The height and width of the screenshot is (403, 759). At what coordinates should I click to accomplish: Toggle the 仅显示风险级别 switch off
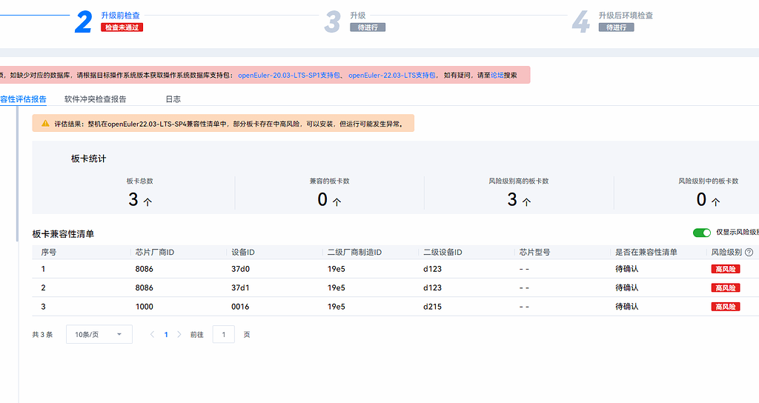coord(701,233)
